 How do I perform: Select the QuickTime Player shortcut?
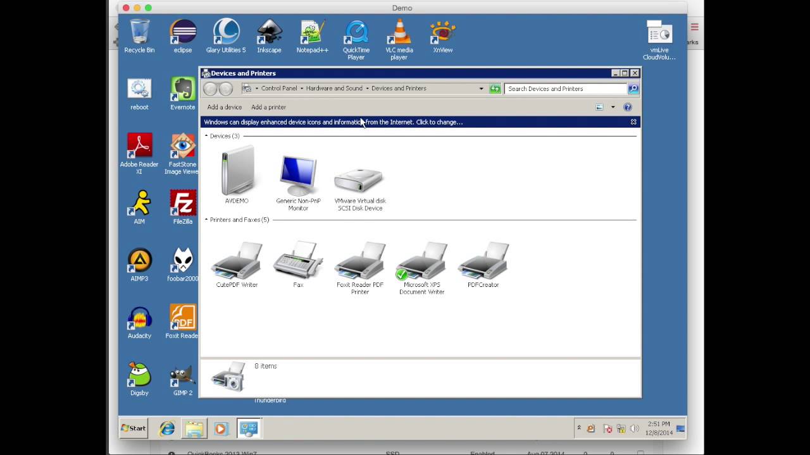pos(356,40)
